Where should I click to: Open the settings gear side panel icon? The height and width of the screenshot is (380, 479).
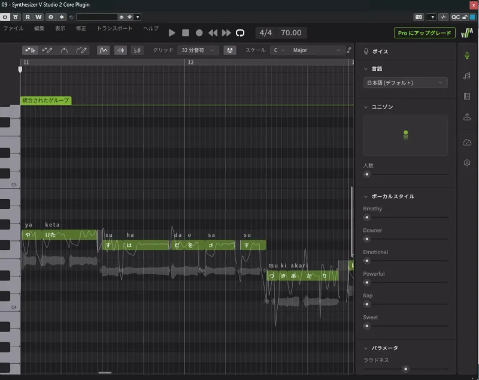pyautogui.click(x=467, y=162)
